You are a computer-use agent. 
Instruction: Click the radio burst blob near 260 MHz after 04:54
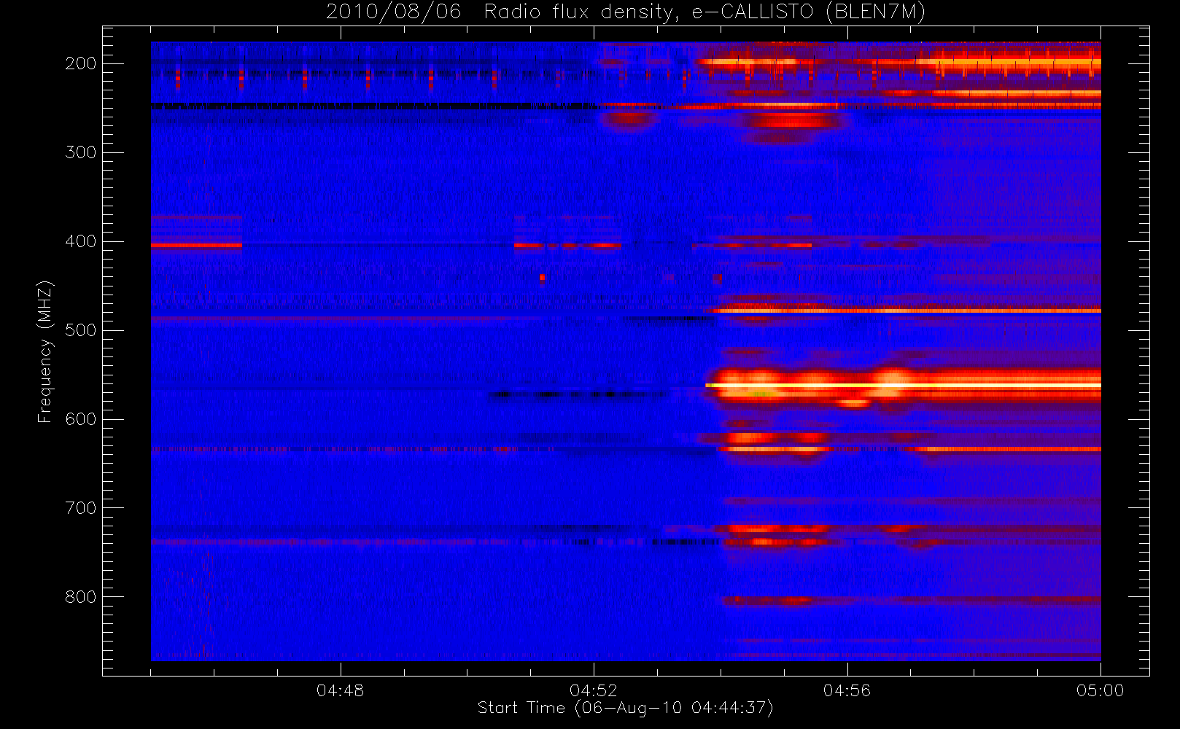tap(791, 121)
